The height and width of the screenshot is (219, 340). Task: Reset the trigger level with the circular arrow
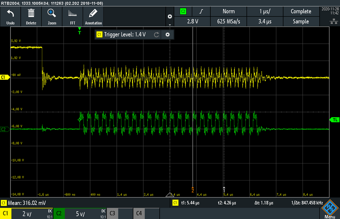point(156,34)
